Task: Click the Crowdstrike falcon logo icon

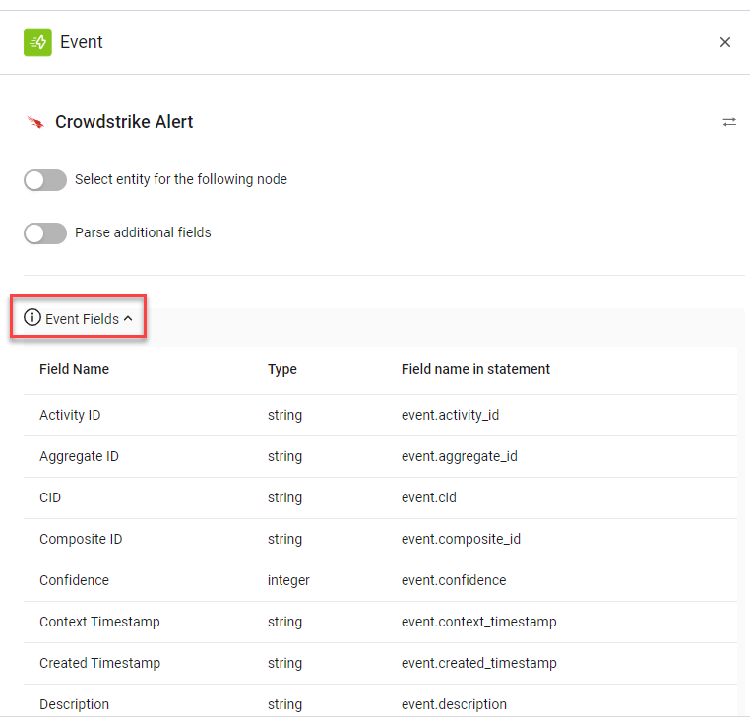Action: coord(35,122)
